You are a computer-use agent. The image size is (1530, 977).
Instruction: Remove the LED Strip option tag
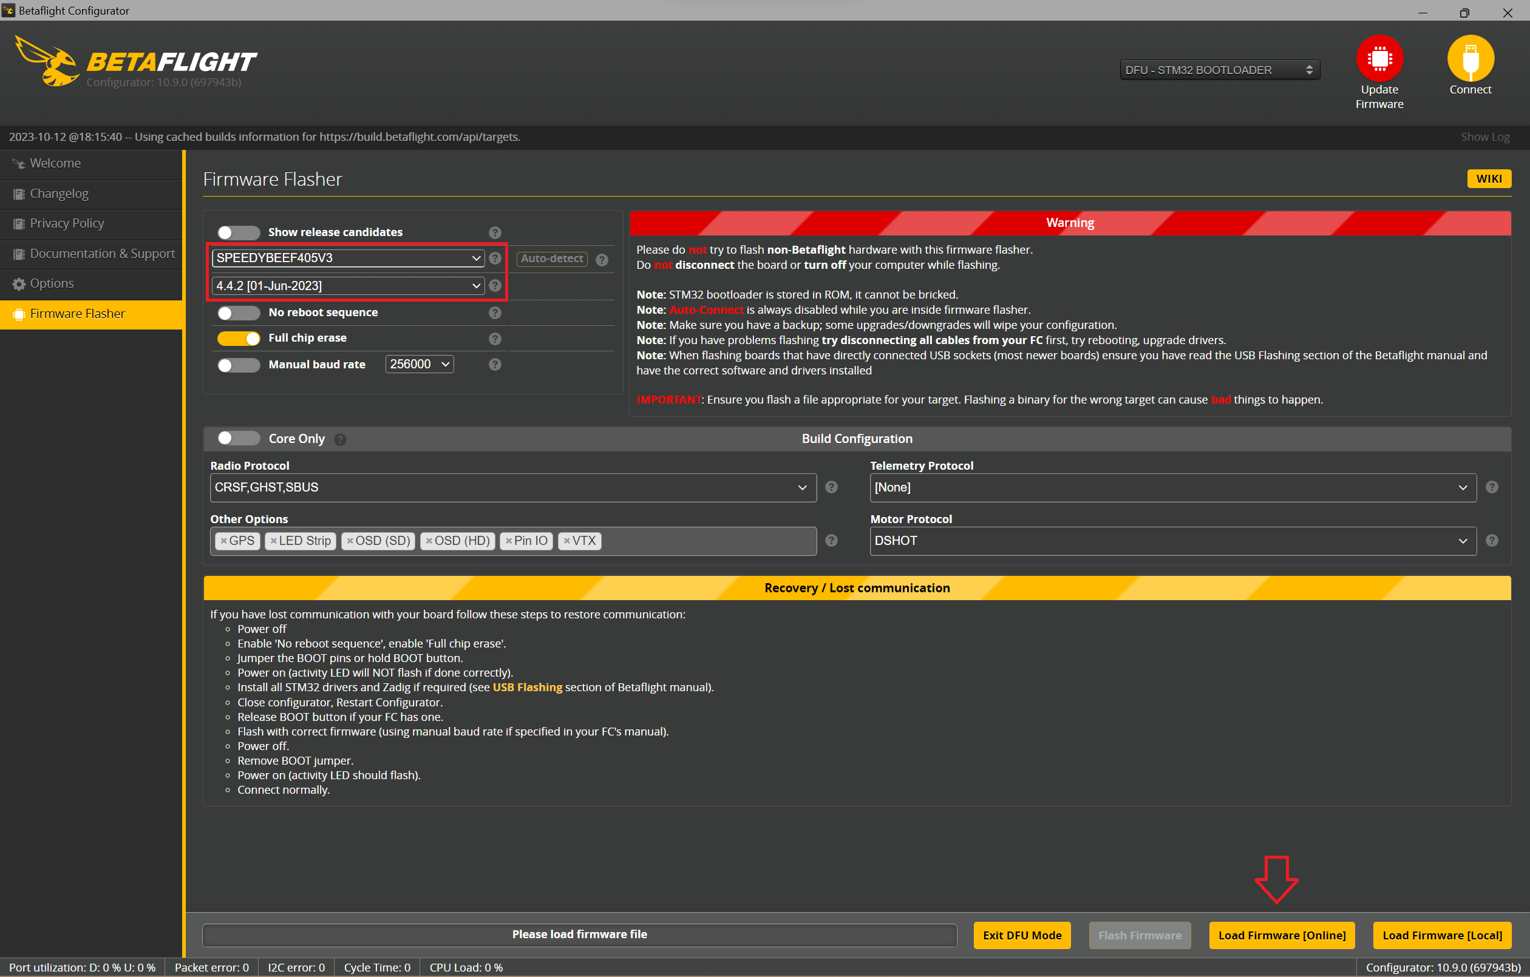tap(274, 541)
